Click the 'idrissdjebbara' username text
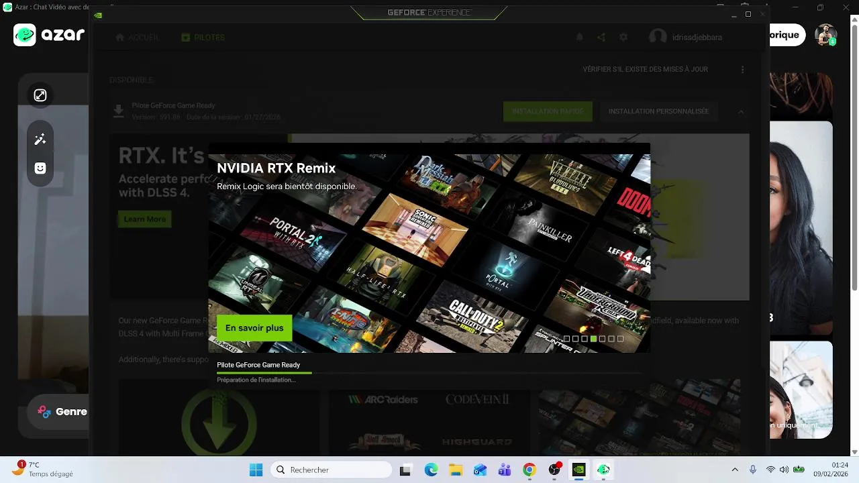This screenshot has width=859, height=483. pyautogui.click(x=697, y=38)
